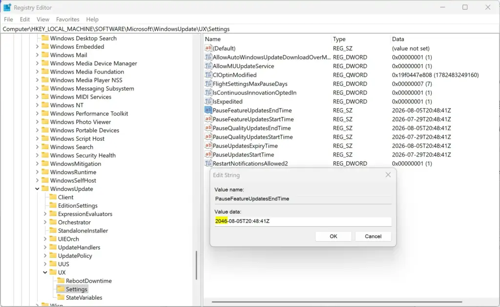Click the Windows NT folder icon
The width and height of the screenshot is (500, 307).
click(45, 105)
